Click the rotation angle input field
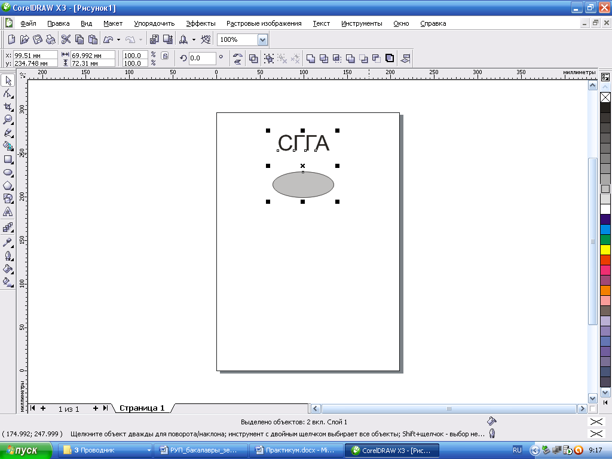The width and height of the screenshot is (612, 459). point(202,58)
